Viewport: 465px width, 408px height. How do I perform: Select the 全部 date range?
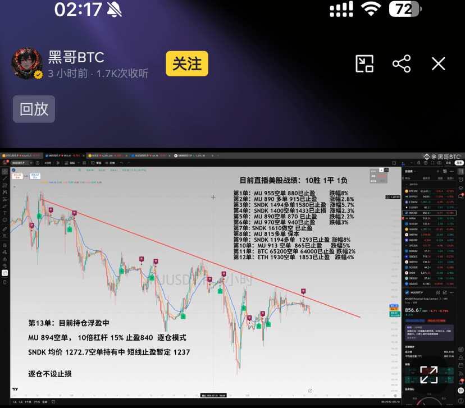click(44, 402)
